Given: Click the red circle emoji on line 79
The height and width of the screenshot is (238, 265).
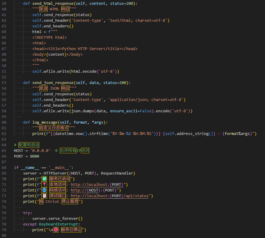Looking at the screenshot, I should click(56, 230).
